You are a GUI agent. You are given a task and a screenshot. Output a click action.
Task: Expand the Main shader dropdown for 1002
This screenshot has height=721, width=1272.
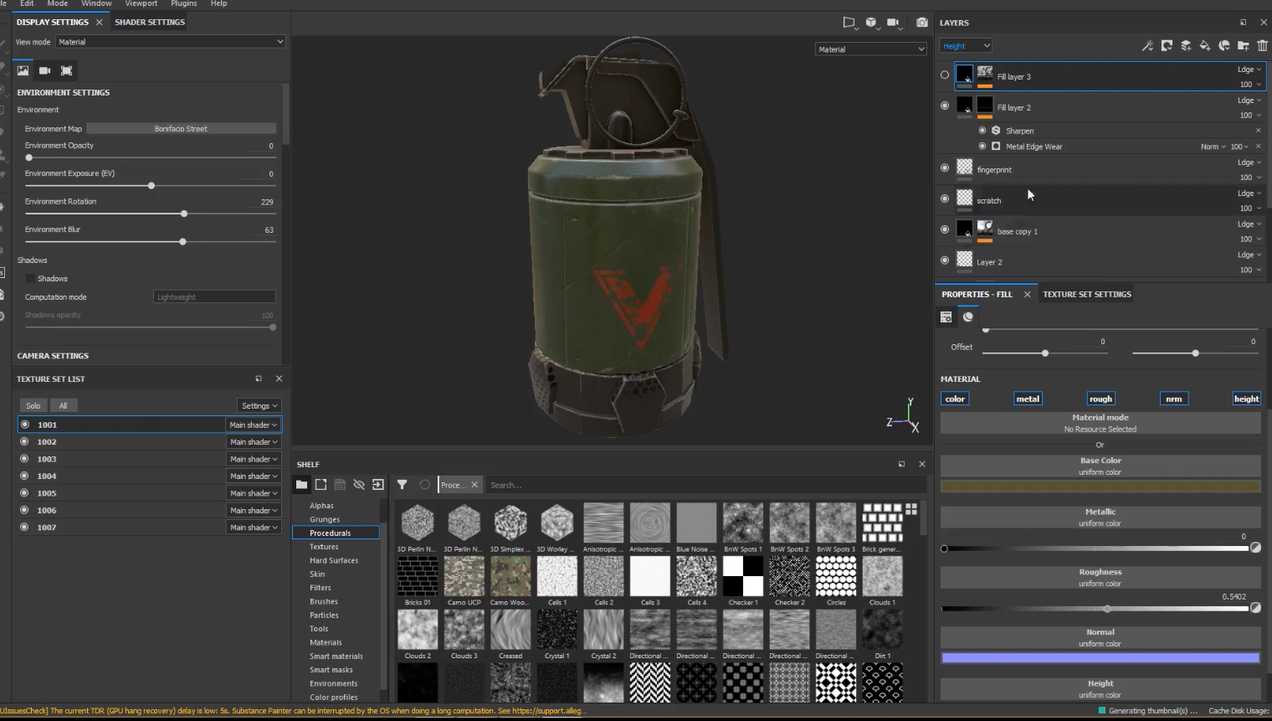(x=253, y=442)
